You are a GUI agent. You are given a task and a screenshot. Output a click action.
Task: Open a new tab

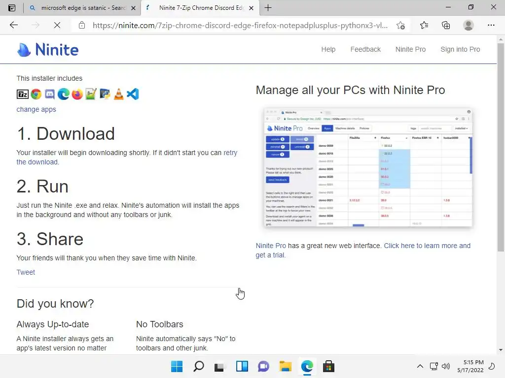coord(268,8)
